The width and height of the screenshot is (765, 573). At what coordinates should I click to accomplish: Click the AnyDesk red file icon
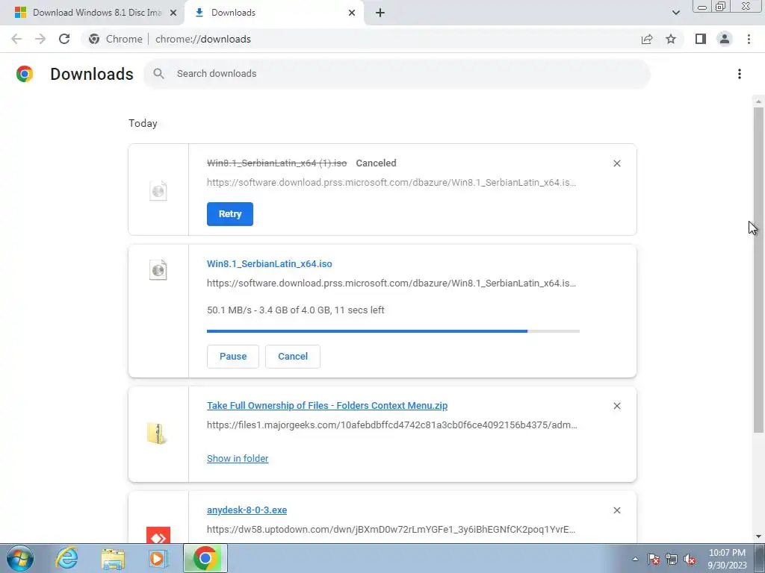click(158, 535)
